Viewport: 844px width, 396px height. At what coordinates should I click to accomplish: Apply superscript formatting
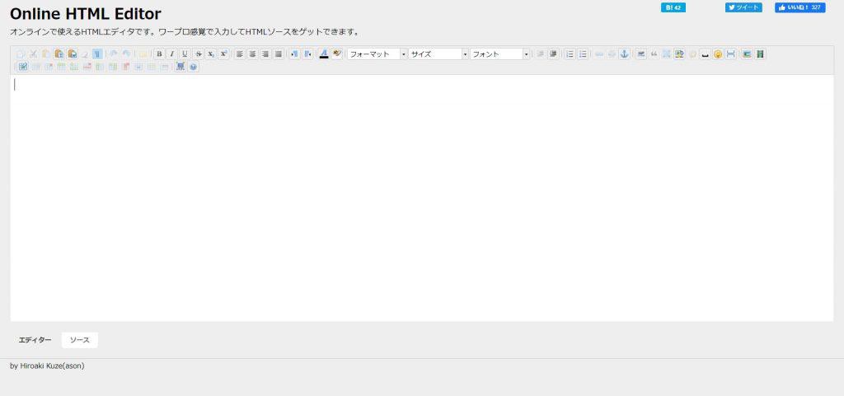[x=223, y=54]
